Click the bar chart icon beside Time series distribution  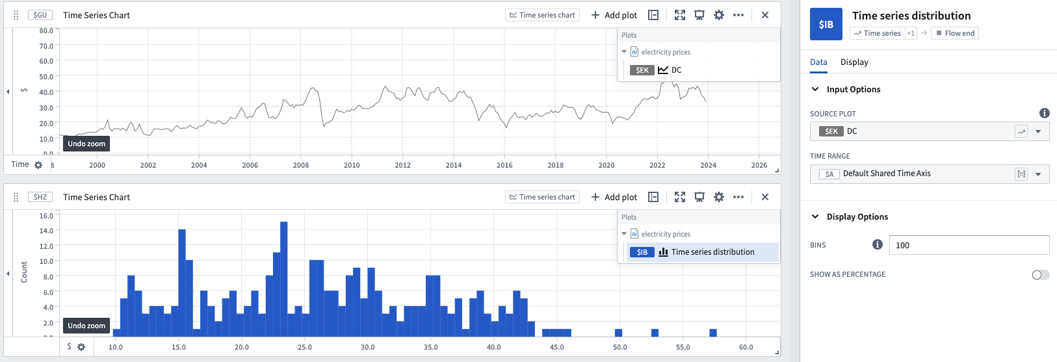(x=663, y=252)
